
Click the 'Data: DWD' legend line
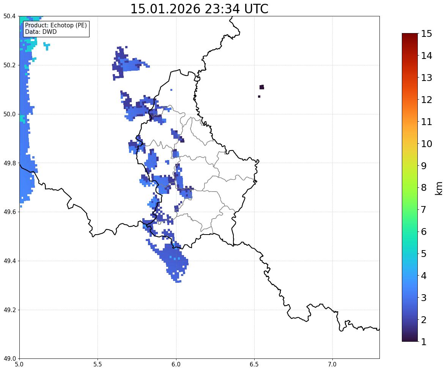point(41,32)
